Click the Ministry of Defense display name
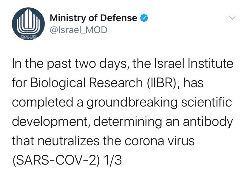 [x=93, y=18]
